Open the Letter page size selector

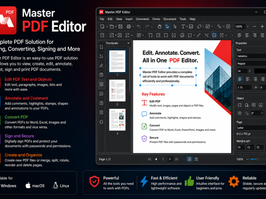[251, 128]
